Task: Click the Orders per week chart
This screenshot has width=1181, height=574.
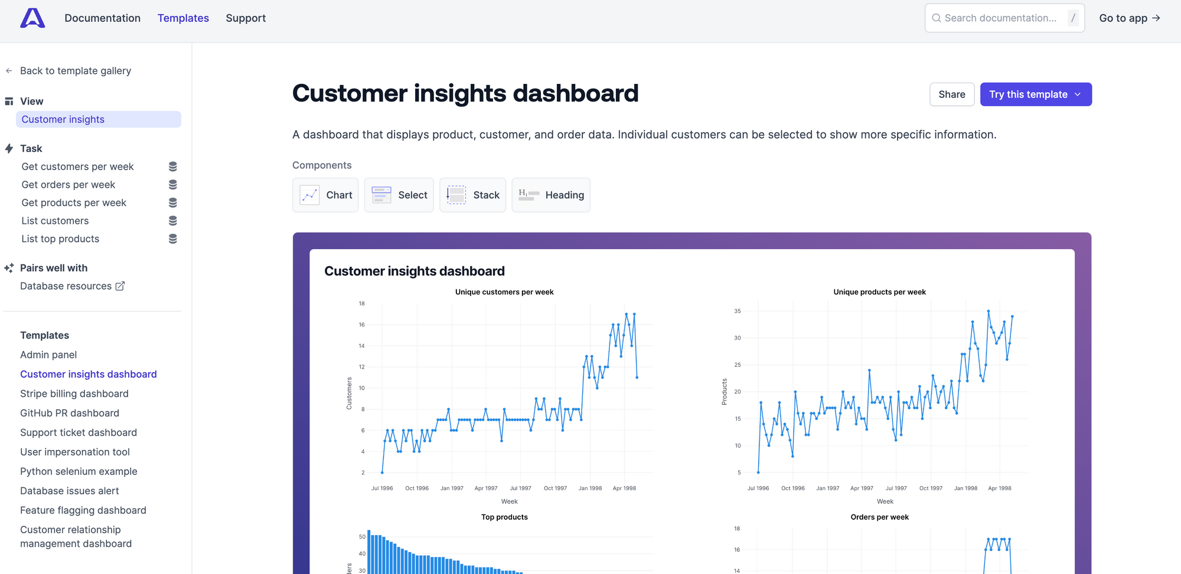Action: click(880, 543)
